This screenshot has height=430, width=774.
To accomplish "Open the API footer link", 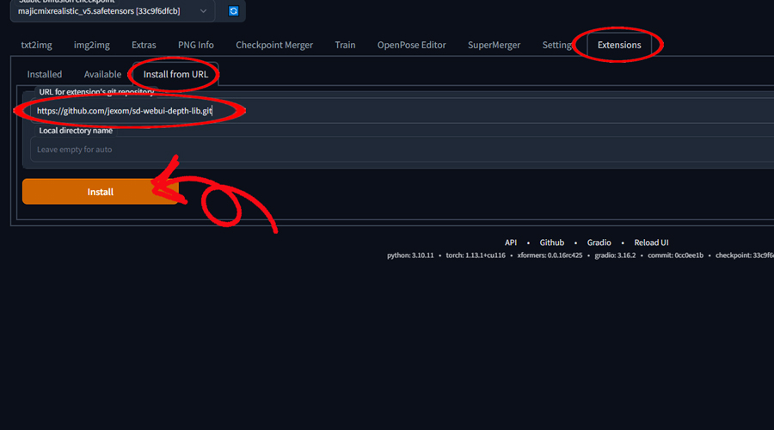I will pos(511,243).
